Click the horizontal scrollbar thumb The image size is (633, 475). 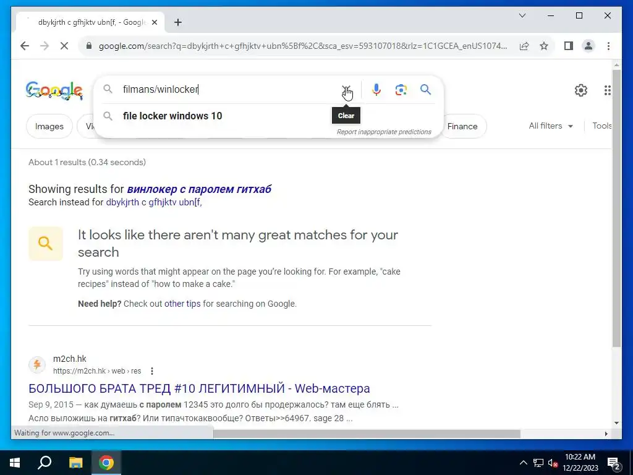[367, 434]
